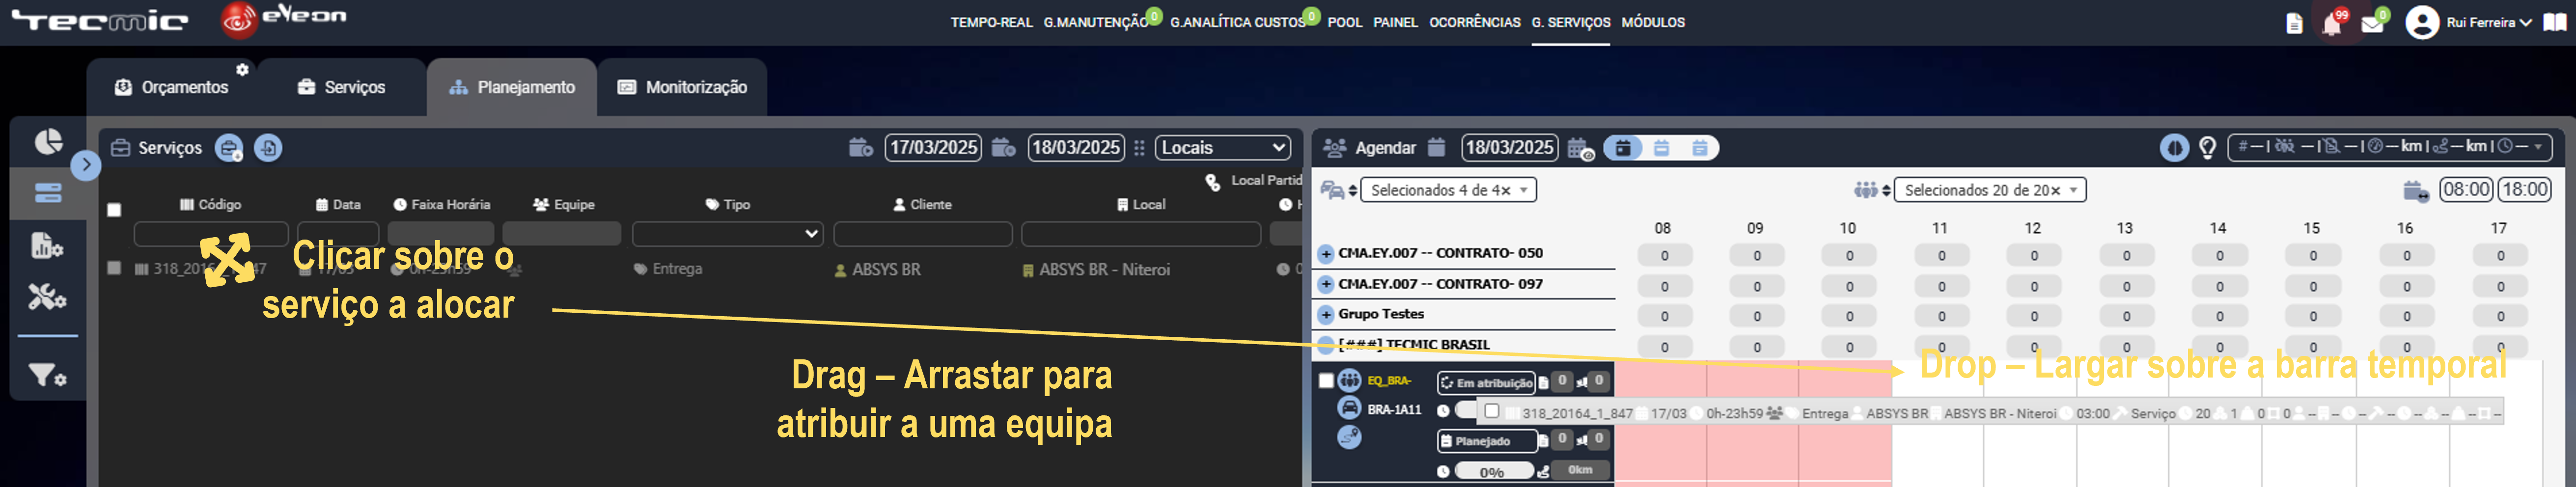Open the summary indicators dropdown
2576x487 pixels.
(x=2389, y=148)
